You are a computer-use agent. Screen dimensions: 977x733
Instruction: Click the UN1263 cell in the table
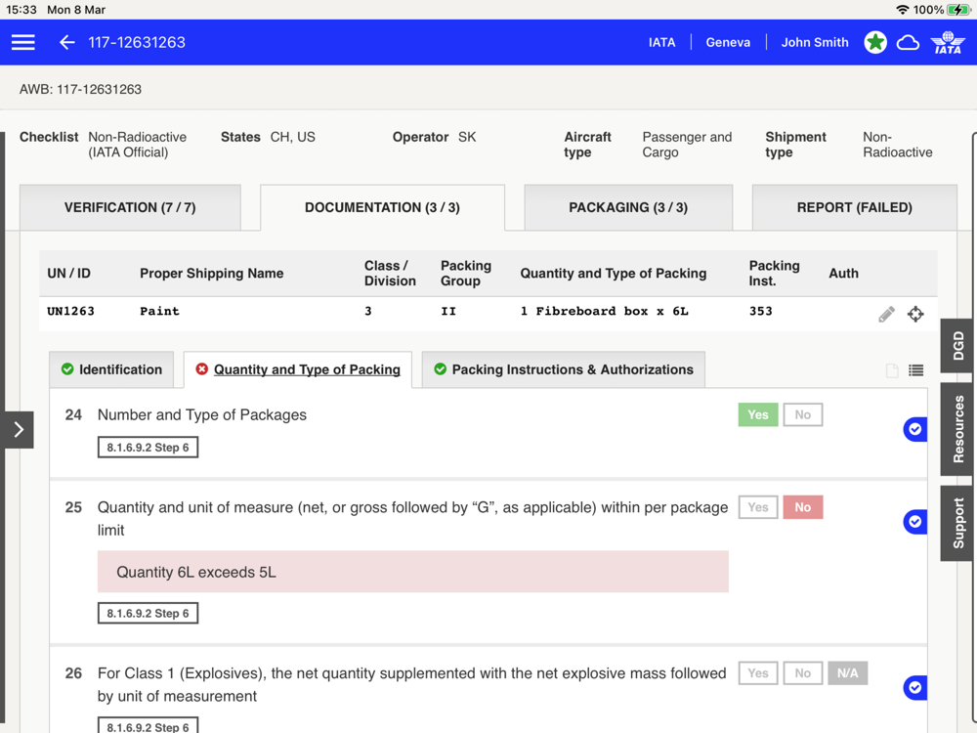(71, 311)
